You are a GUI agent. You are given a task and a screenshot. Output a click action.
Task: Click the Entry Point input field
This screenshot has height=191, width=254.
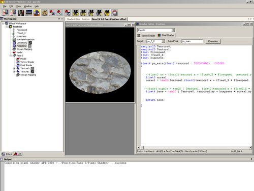pos(192,41)
